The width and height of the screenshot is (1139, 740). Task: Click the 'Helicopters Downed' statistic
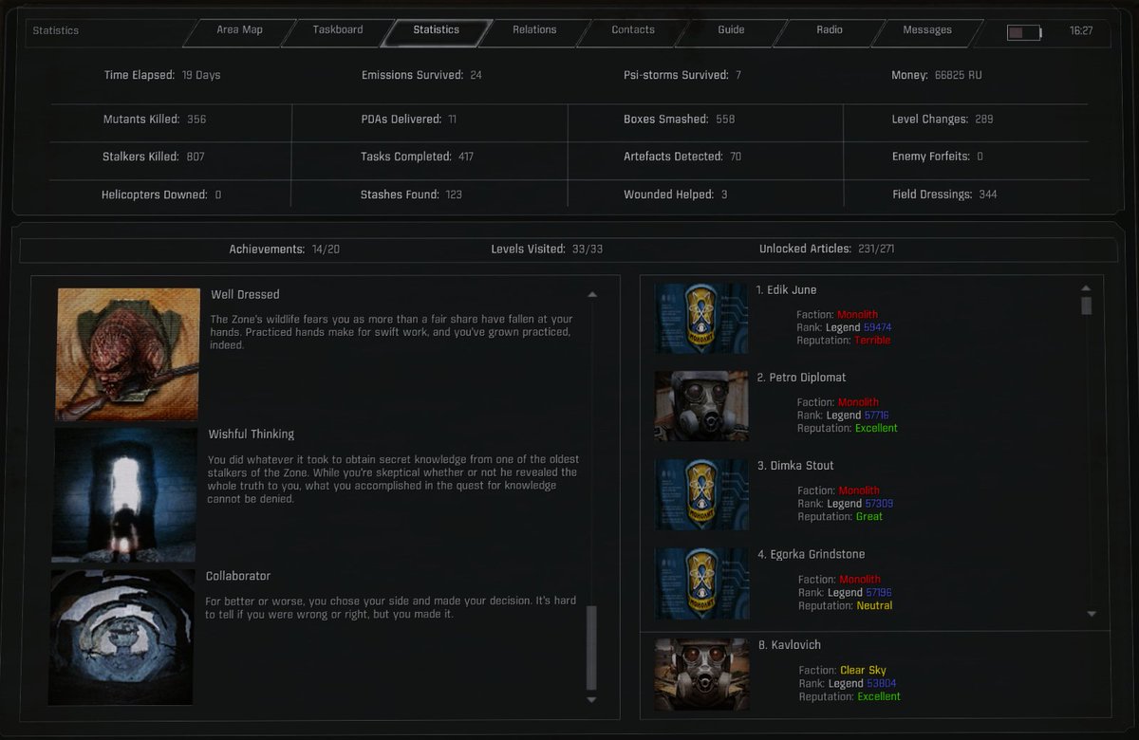pos(161,194)
